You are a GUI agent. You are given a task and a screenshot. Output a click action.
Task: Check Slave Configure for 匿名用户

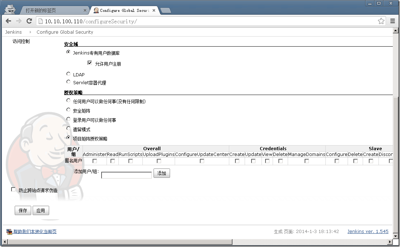pyautogui.click(x=337, y=161)
